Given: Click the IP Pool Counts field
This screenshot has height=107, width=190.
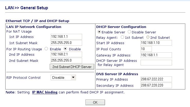Looking at the screenshot, I should tap(146, 49).
